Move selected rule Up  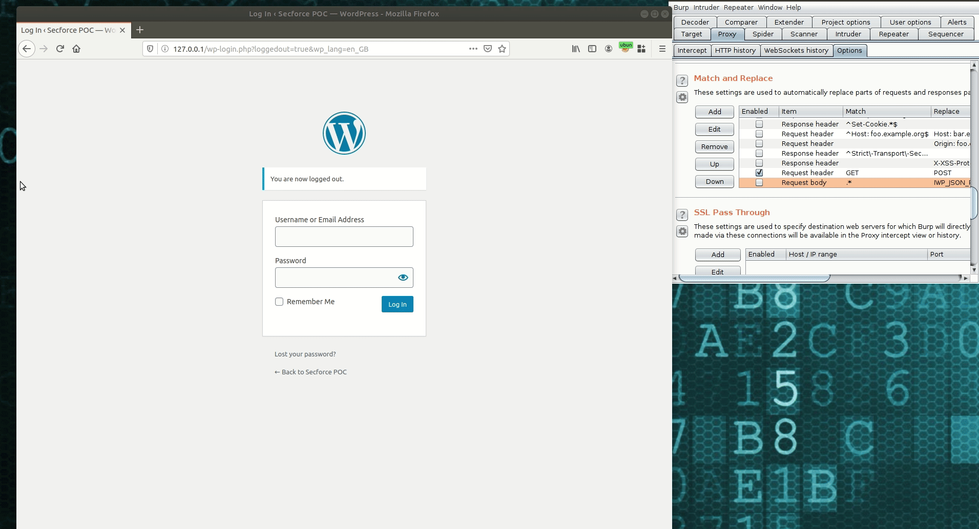point(715,164)
